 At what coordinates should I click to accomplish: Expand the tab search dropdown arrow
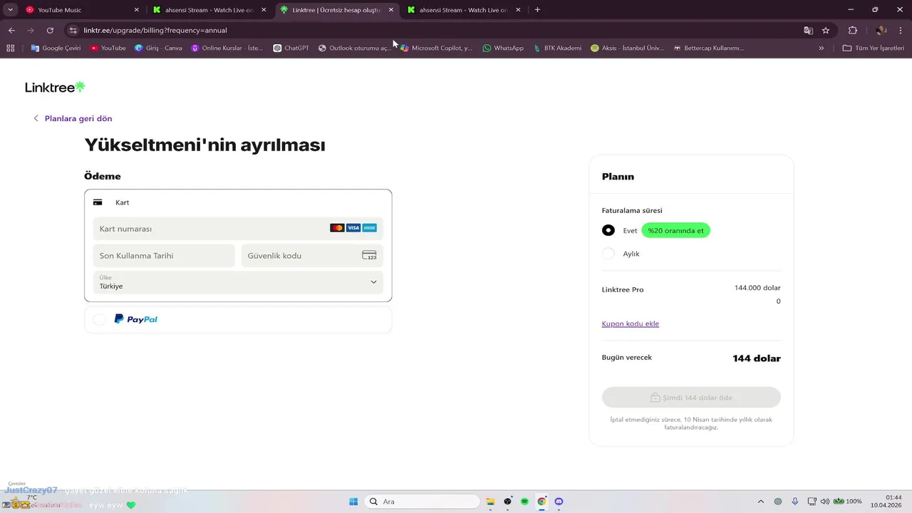(x=10, y=10)
